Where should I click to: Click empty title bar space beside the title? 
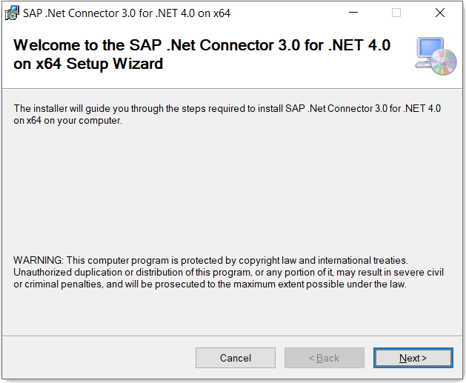285,13
